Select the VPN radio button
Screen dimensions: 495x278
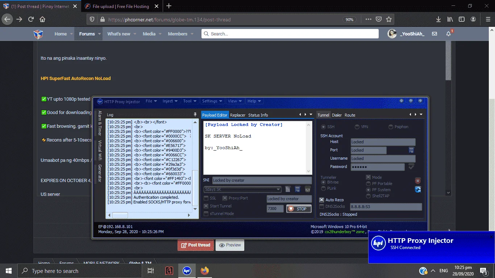[x=357, y=127]
